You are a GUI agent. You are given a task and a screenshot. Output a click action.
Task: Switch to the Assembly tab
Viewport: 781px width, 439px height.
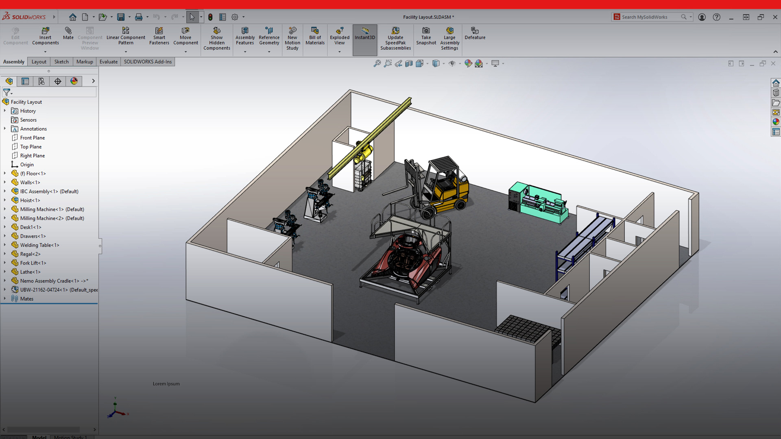tap(14, 62)
